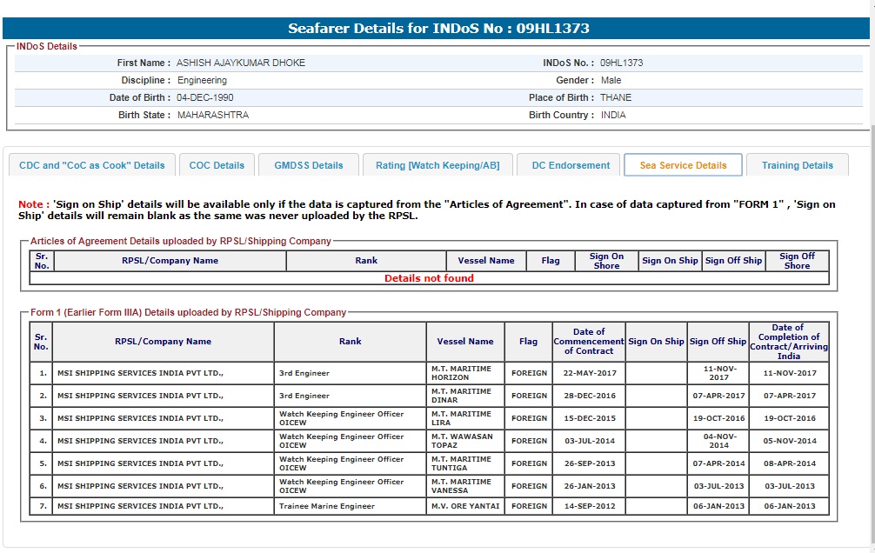Click the red "Details not found" message

(429, 278)
